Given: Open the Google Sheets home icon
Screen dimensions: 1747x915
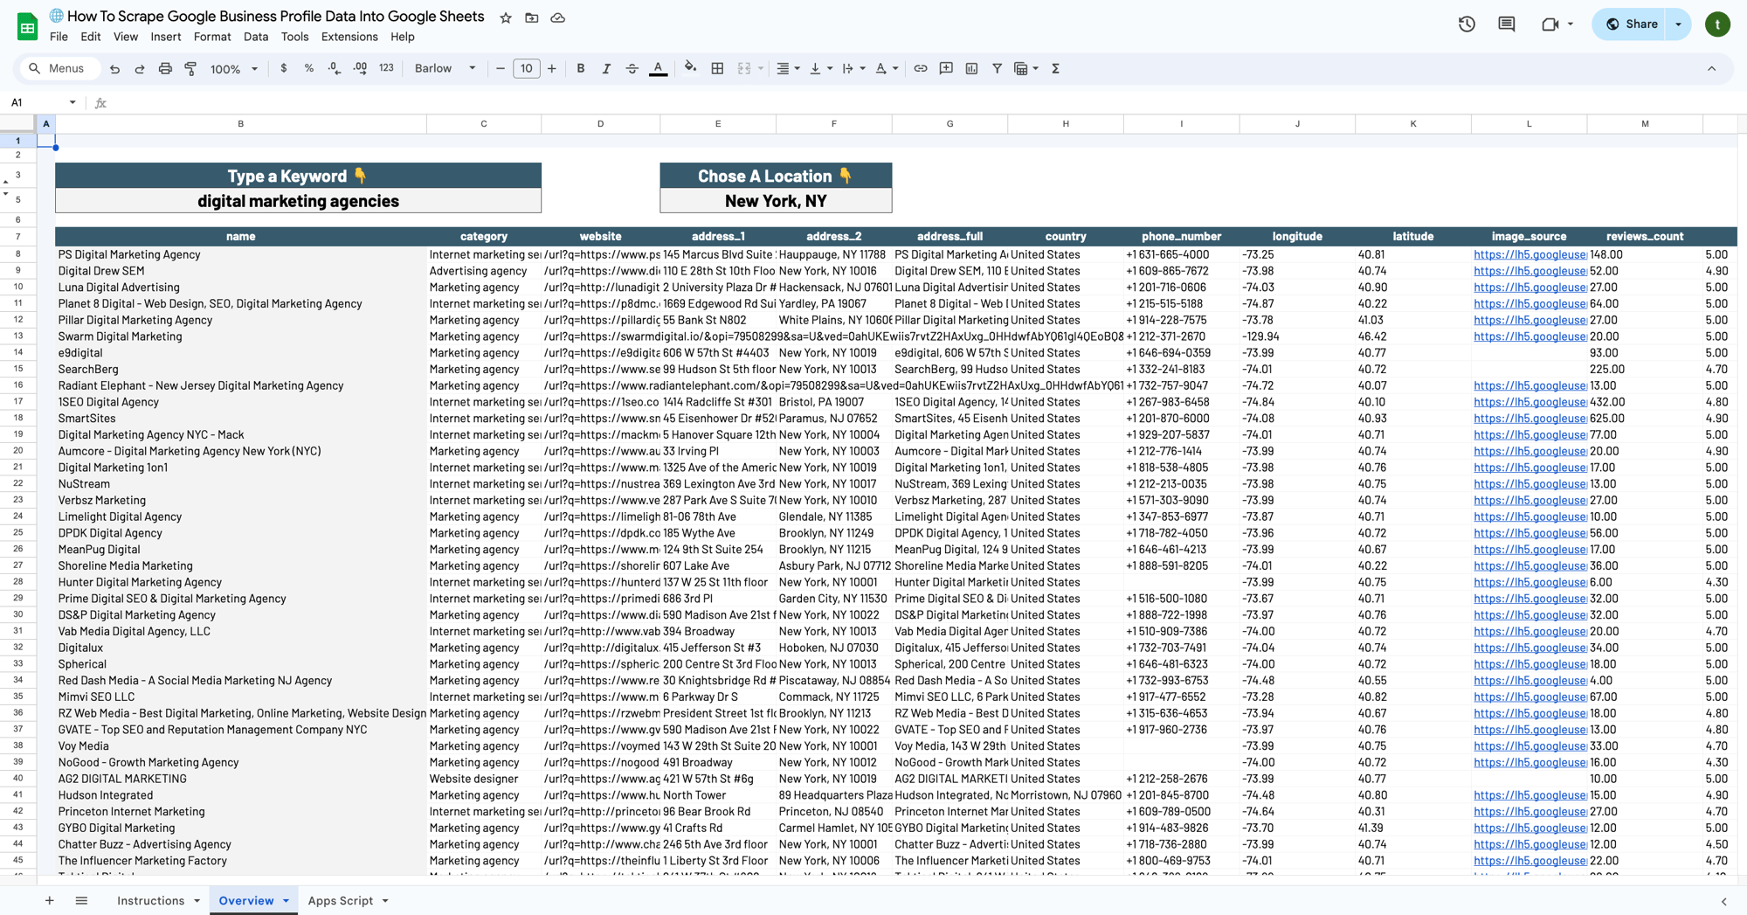Looking at the screenshot, I should pyautogui.click(x=27, y=26).
